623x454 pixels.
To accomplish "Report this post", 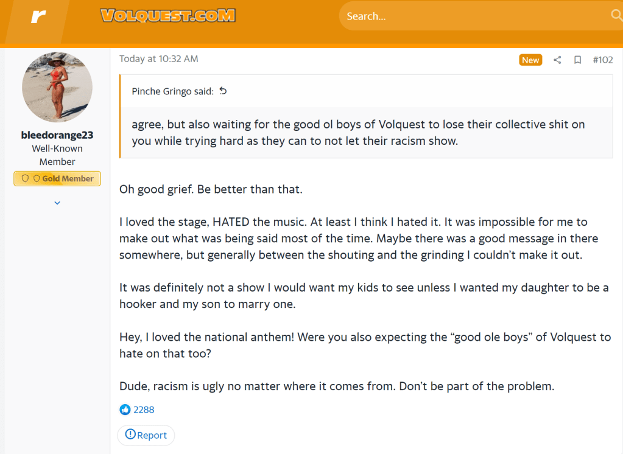I will pyautogui.click(x=146, y=435).
